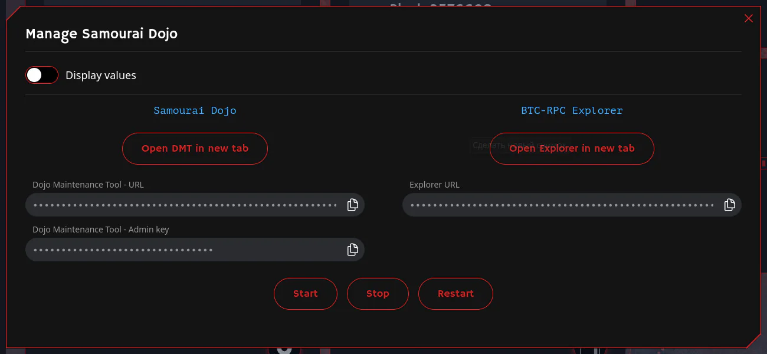
Task: Restart the Samourai Dojo service
Action: pos(455,294)
